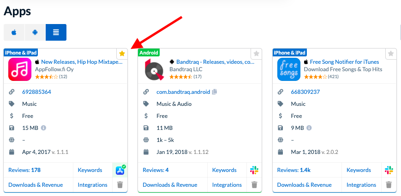Open app ID 668309237 link

(x=305, y=92)
